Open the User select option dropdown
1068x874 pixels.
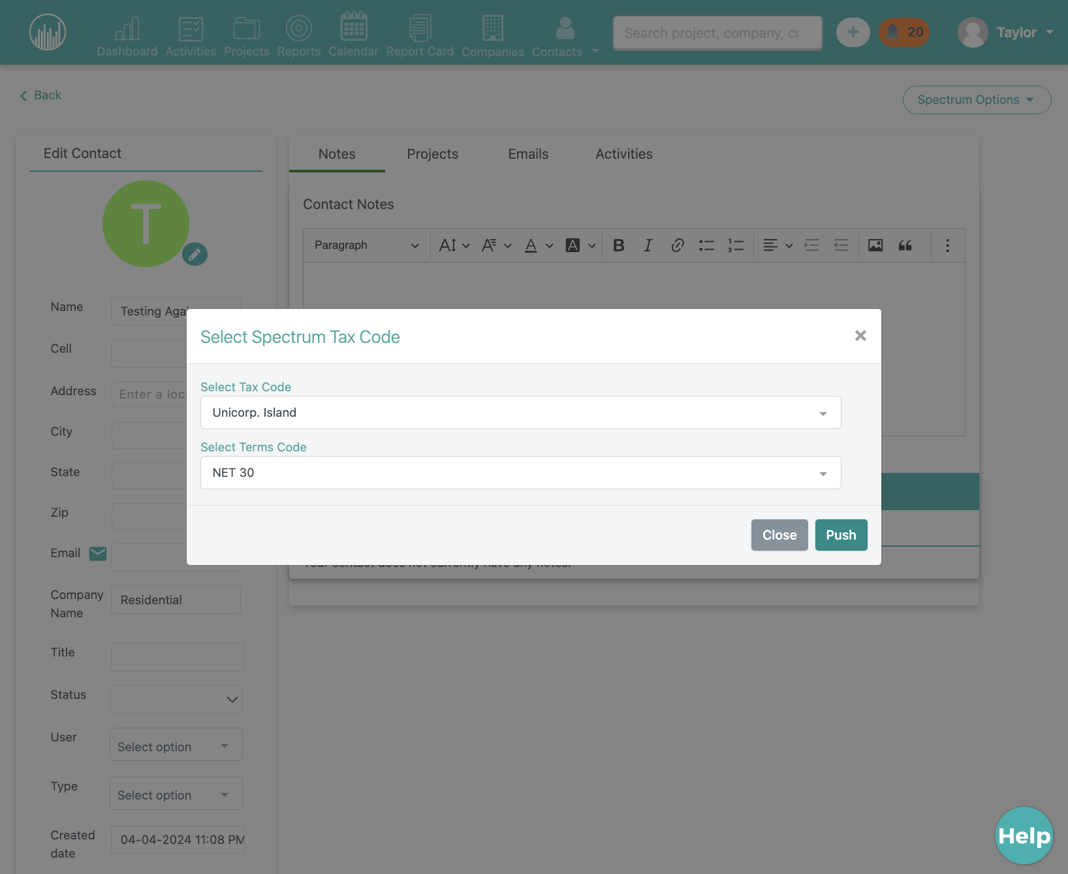(x=176, y=745)
